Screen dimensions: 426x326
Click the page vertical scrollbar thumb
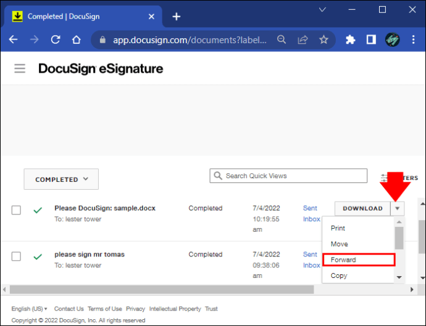(x=422, y=237)
